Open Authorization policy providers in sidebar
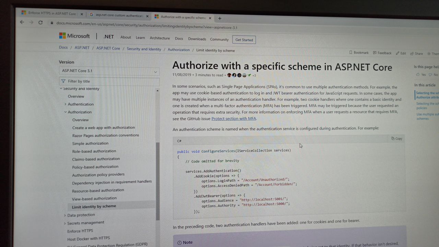 (x=98, y=175)
